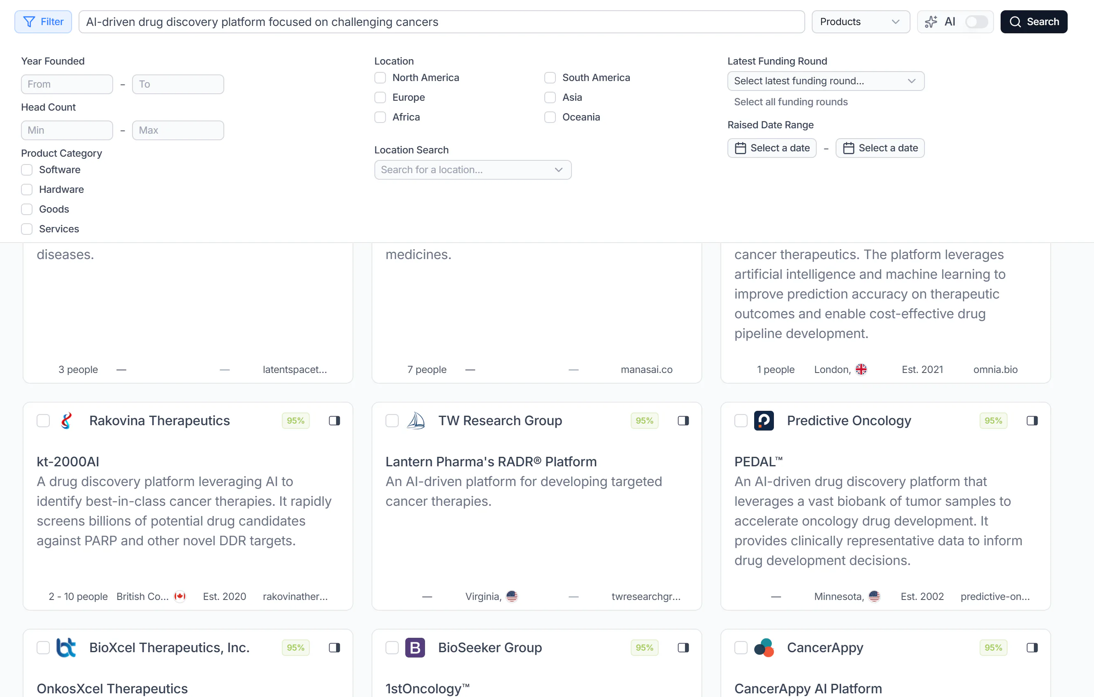Check the North America location box
The image size is (1094, 697).
(380, 78)
